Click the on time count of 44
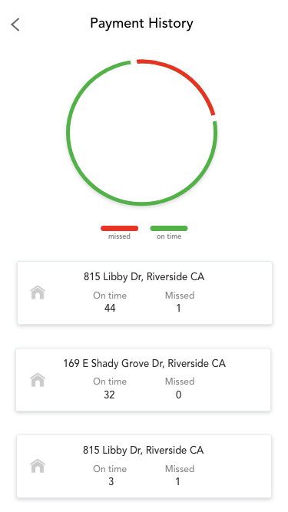Viewport: 288px width, 512px height. [x=110, y=308]
